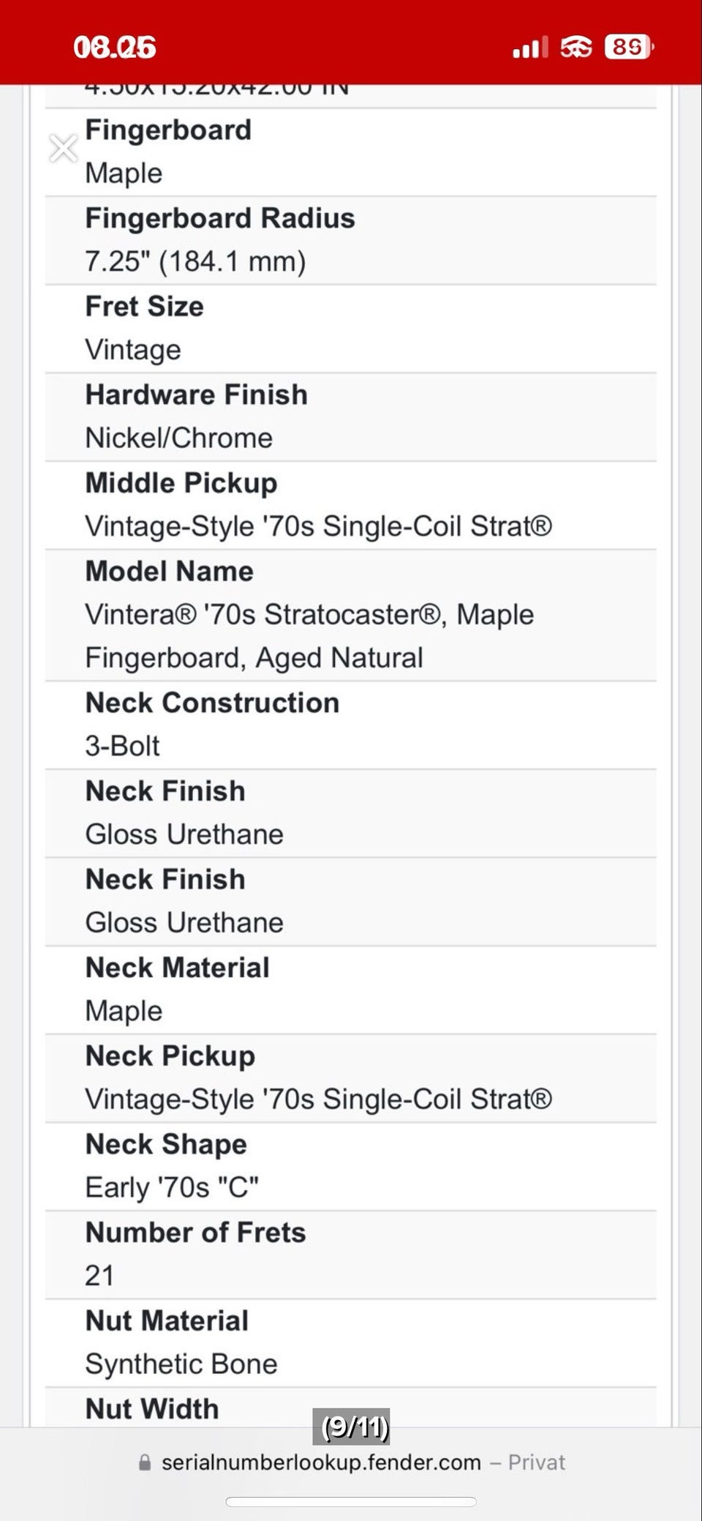702x1521 pixels.
Task: Select the Nut Material Synthetic Bone row
Action: [x=351, y=1343]
